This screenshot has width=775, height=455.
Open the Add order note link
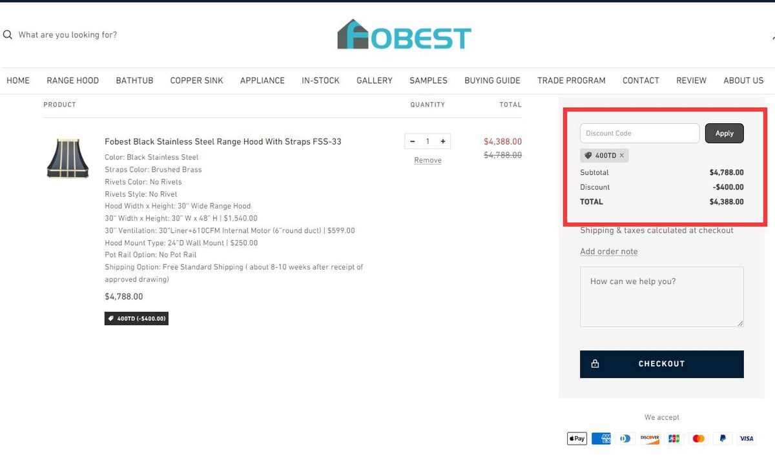608,251
